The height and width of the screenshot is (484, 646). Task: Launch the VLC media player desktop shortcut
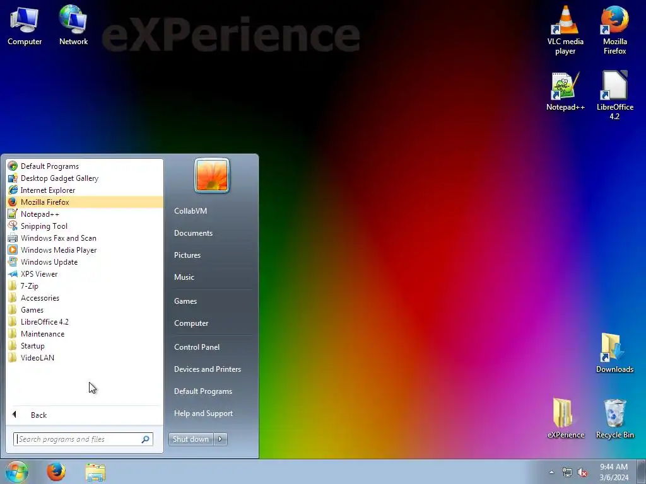click(565, 31)
